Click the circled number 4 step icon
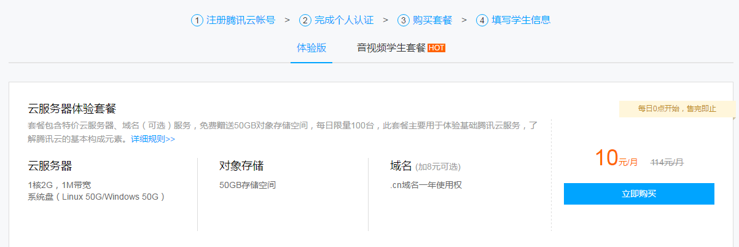This screenshot has height=247, width=739. pyautogui.click(x=482, y=20)
